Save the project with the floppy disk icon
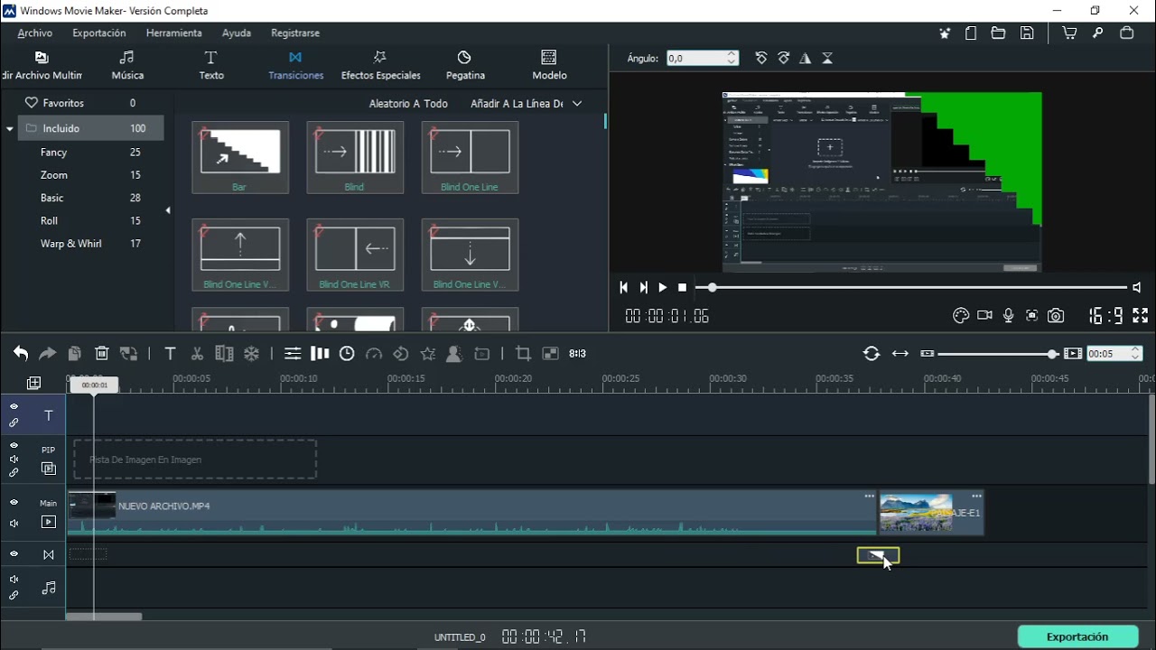The width and height of the screenshot is (1156, 650). (1027, 32)
